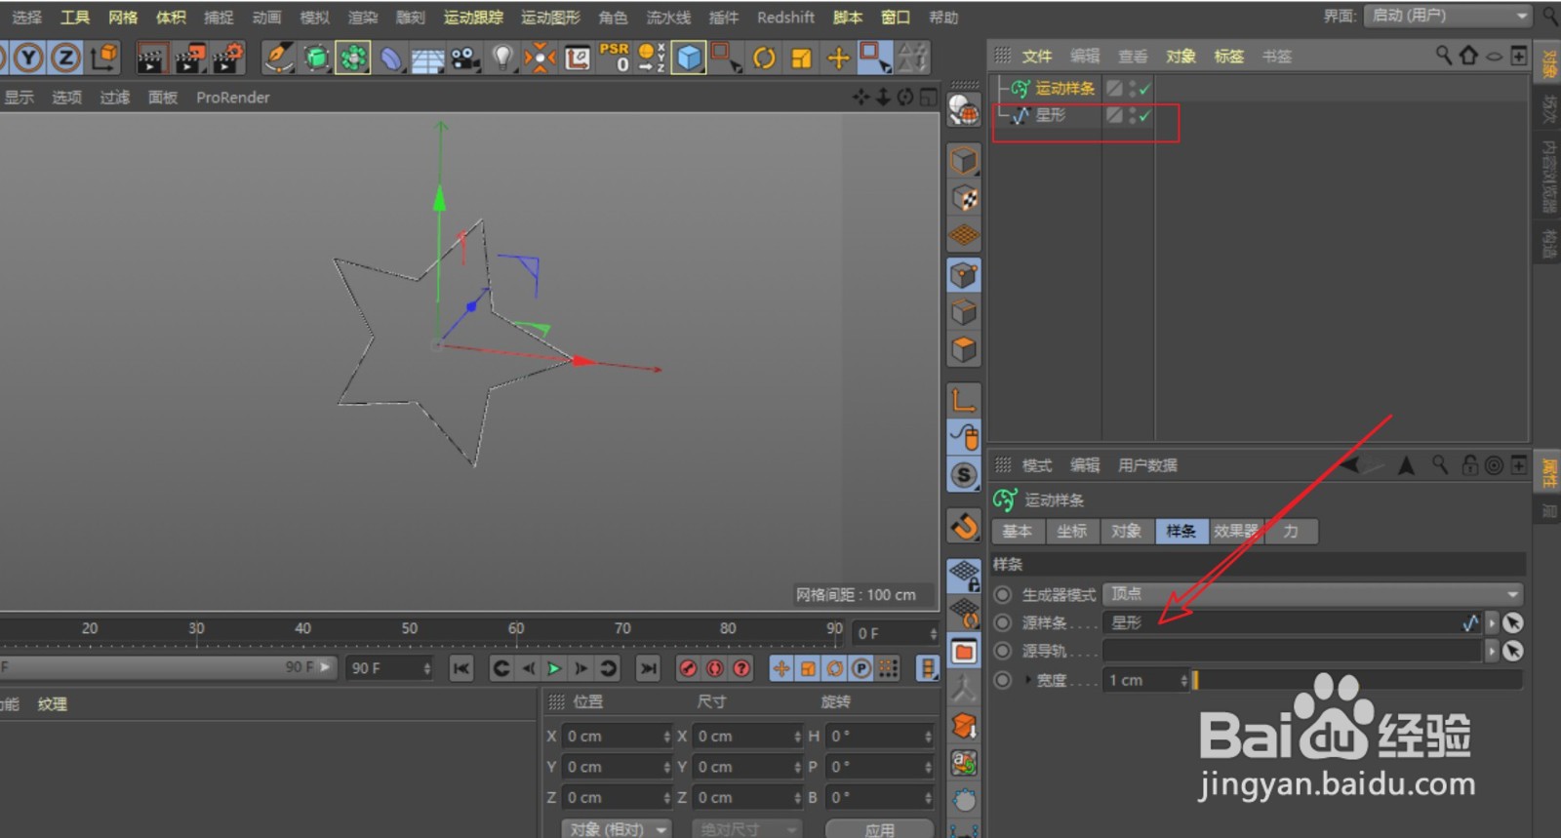Enable texture mode checkered cube icon
1561x838 pixels.
click(964, 199)
